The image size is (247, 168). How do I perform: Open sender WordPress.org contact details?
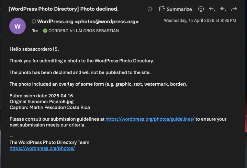coord(88,22)
